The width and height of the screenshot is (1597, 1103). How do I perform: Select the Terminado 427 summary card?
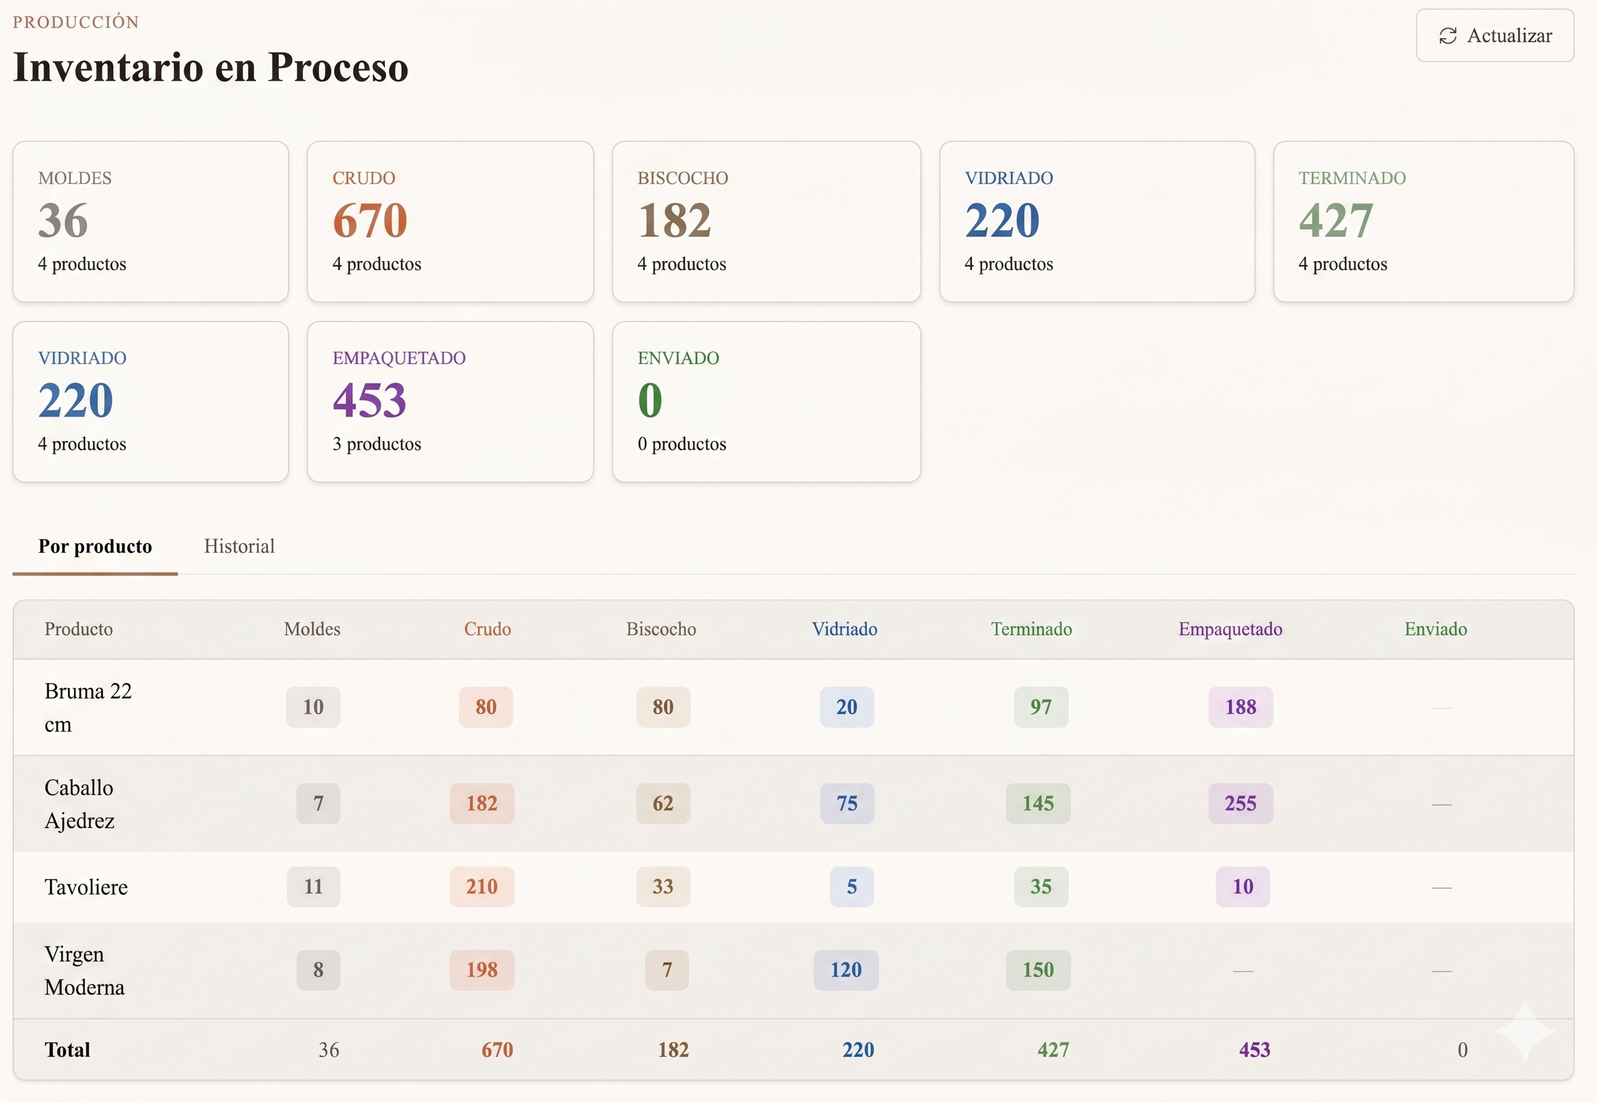pos(1423,221)
